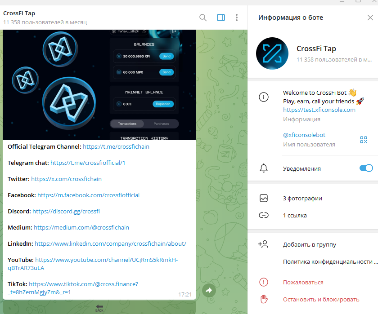Viewport: 378px width, 314px height.
Task: Click the BACK button below message
Action: pyautogui.click(x=99, y=308)
